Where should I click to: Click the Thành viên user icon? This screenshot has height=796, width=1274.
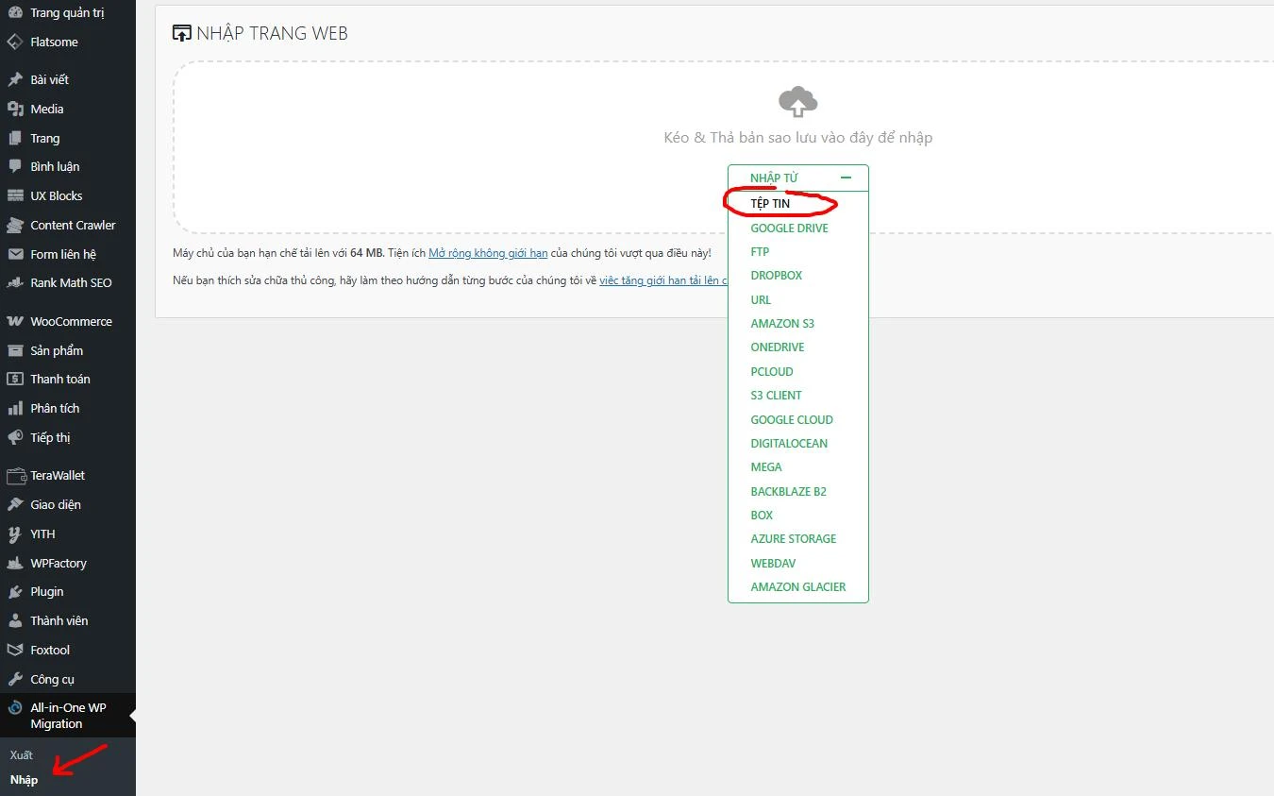pyautogui.click(x=14, y=620)
